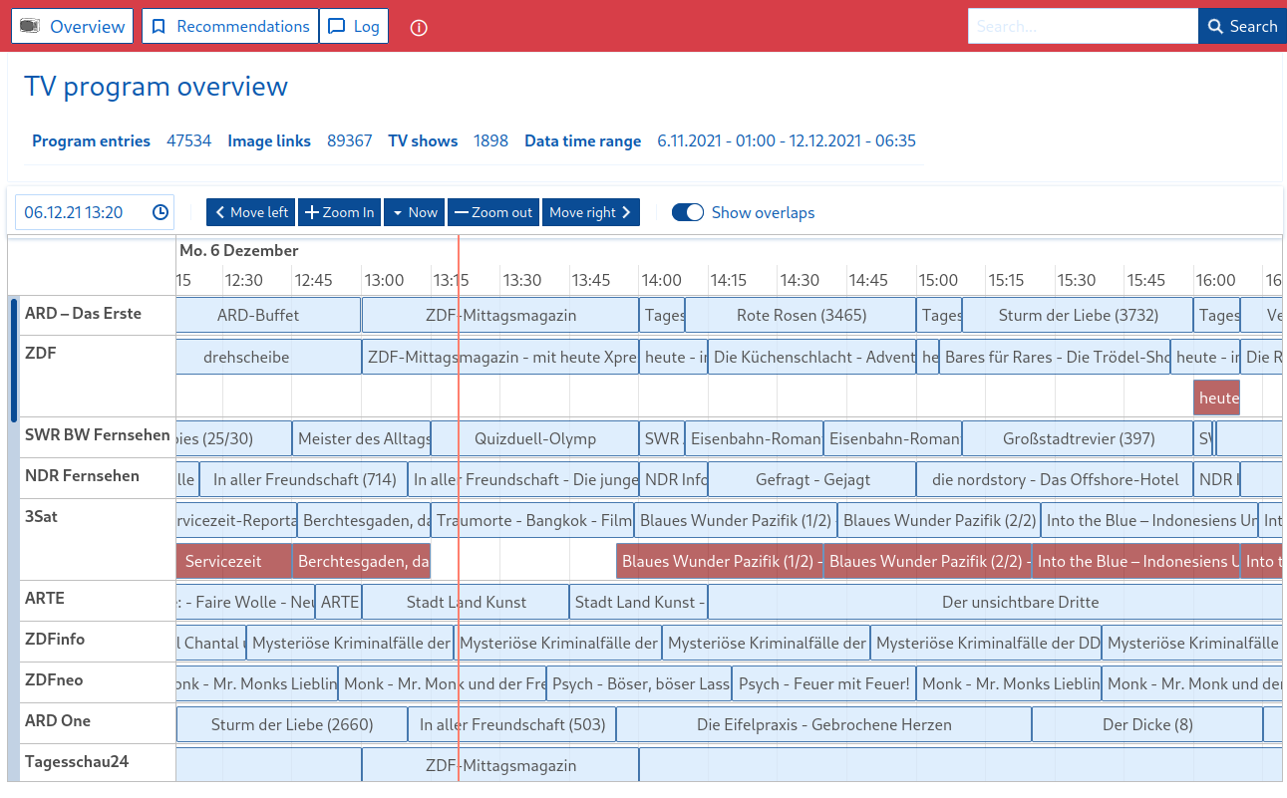
Task: Select Psych - Feuer mit Feuer! program
Action: pos(823,683)
